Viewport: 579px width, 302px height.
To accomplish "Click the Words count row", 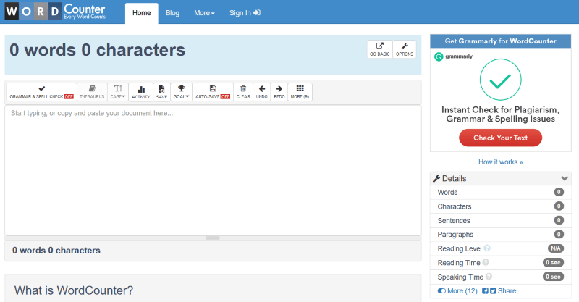I will point(500,192).
